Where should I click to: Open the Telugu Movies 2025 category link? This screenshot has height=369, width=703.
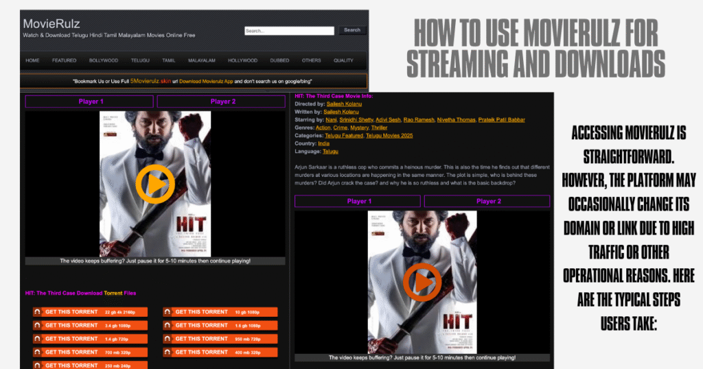[x=389, y=136]
